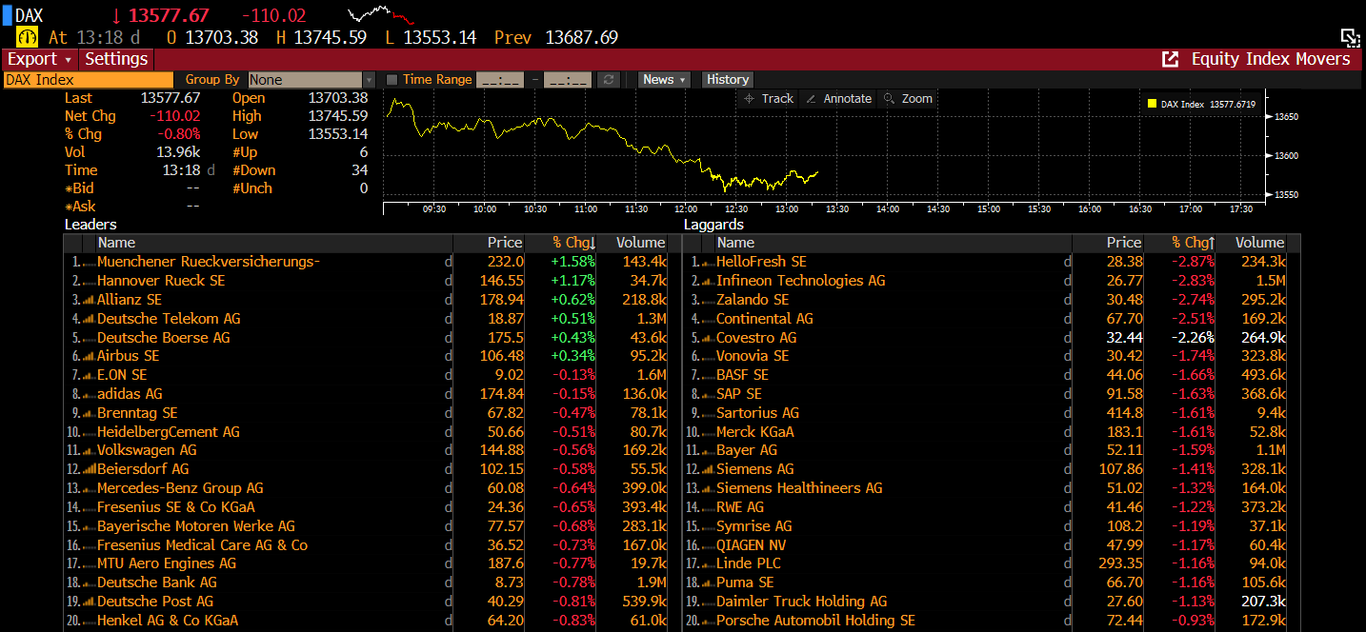Click the yellow DAX Index legend swatch
The height and width of the screenshot is (632, 1366).
pos(1152,104)
